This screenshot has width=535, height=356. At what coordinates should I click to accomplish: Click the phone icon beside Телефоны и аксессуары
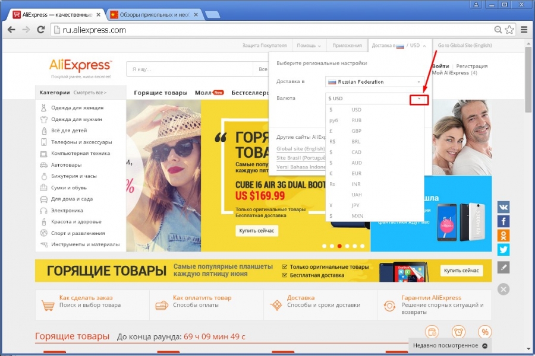[43, 142]
